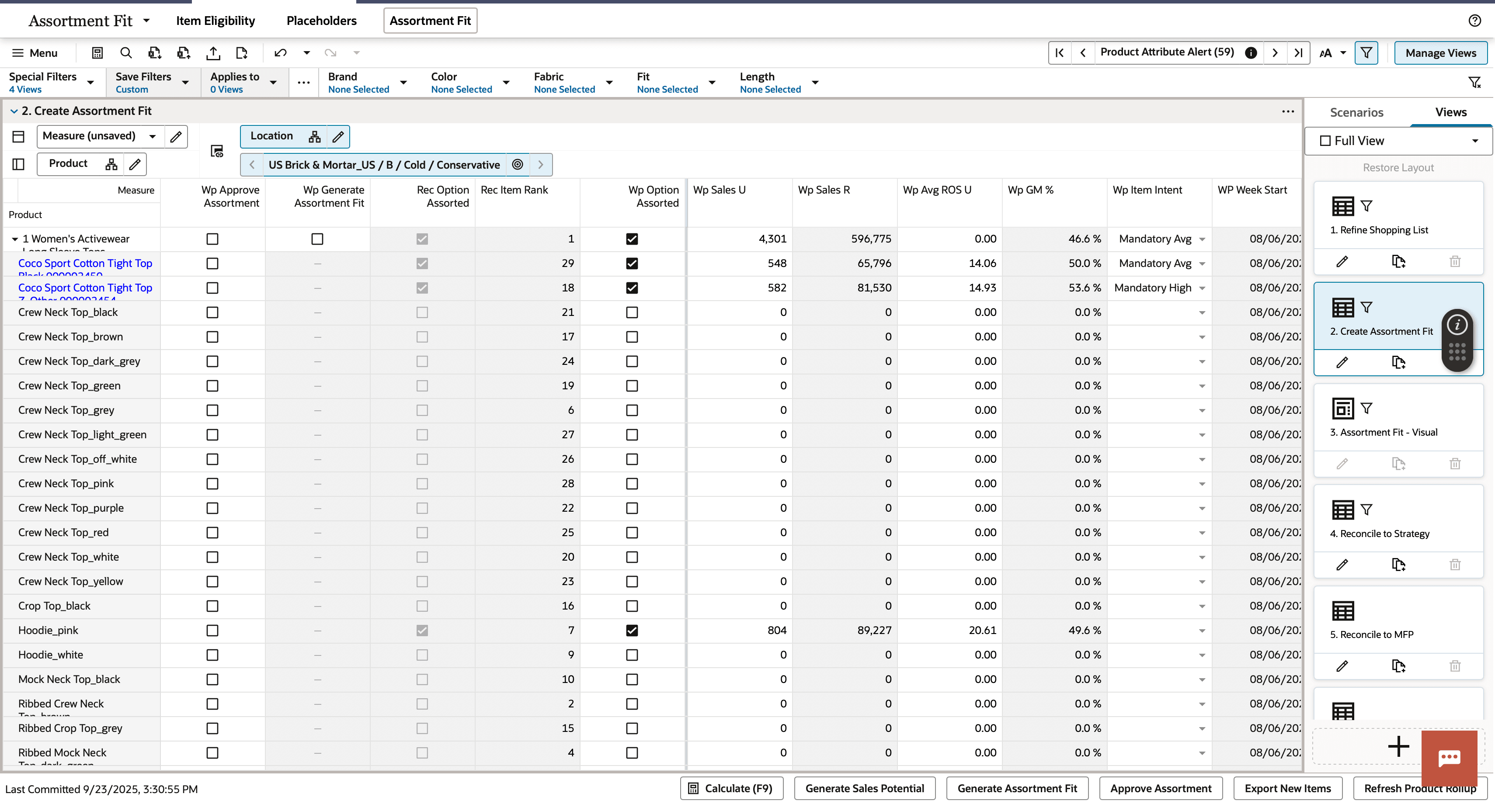Open the Brand filter dropdown

coord(403,83)
